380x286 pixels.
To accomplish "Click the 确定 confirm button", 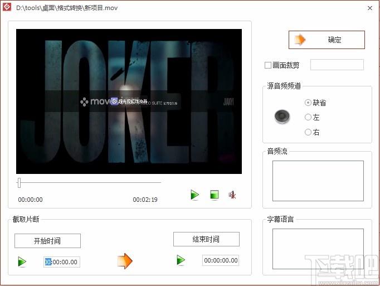I will 327,40.
